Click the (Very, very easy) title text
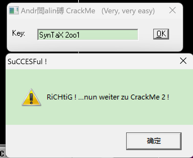Viewport: 193px width, 158px height. pyautogui.click(x=128, y=11)
